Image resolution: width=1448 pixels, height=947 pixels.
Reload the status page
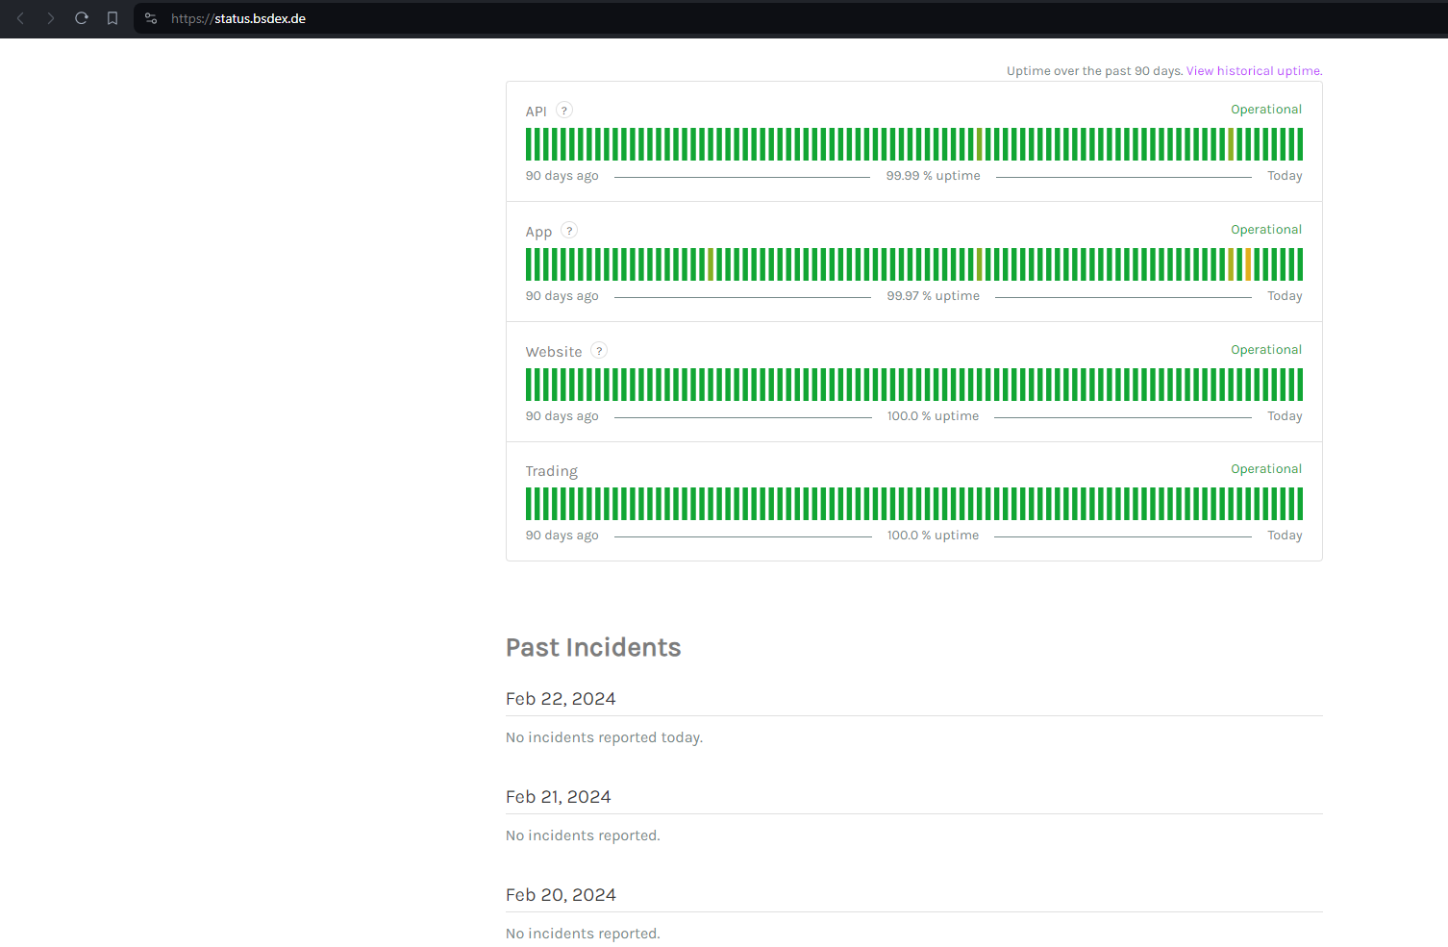click(x=82, y=18)
